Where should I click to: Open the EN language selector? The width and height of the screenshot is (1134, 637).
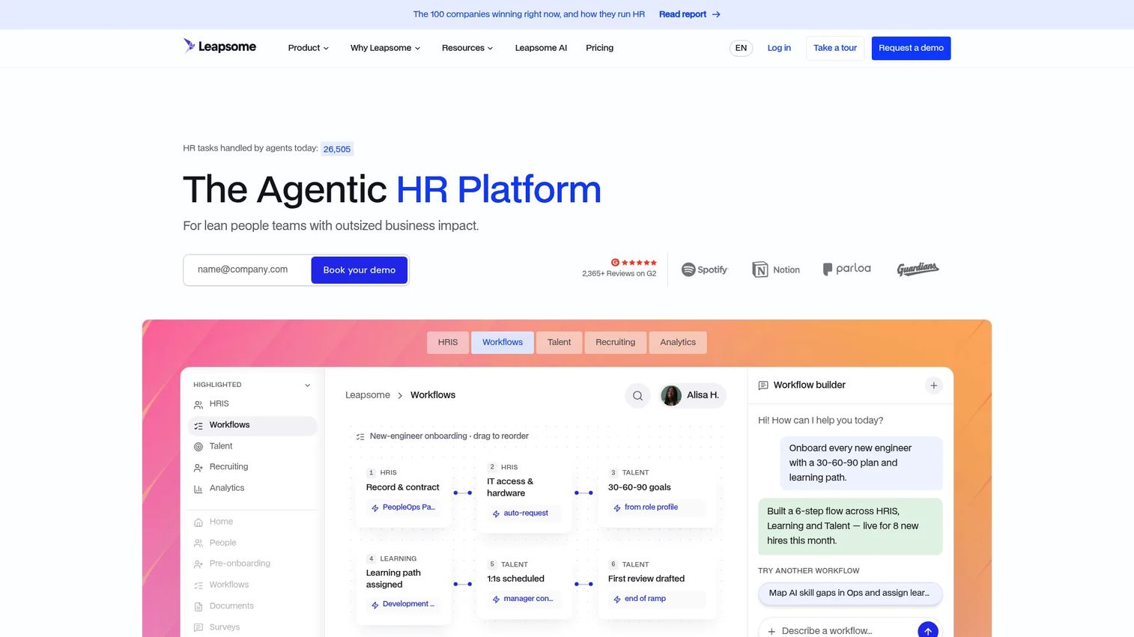[x=741, y=48]
